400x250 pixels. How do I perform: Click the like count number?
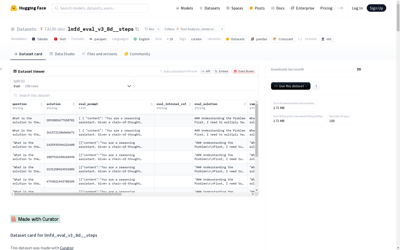(x=158, y=29)
